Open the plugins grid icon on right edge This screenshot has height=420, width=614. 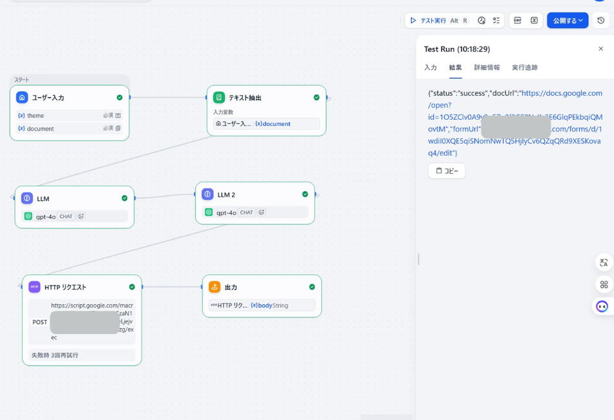[x=603, y=284]
